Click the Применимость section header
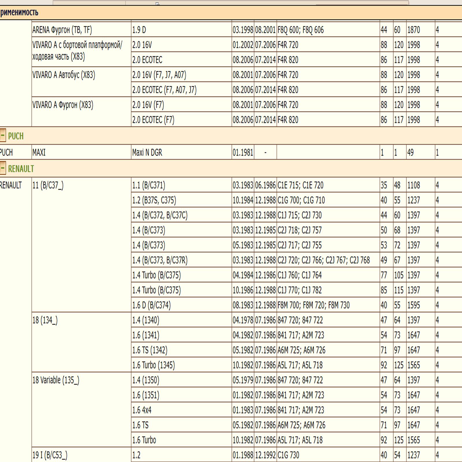This screenshot has width=462, height=462. point(19,12)
